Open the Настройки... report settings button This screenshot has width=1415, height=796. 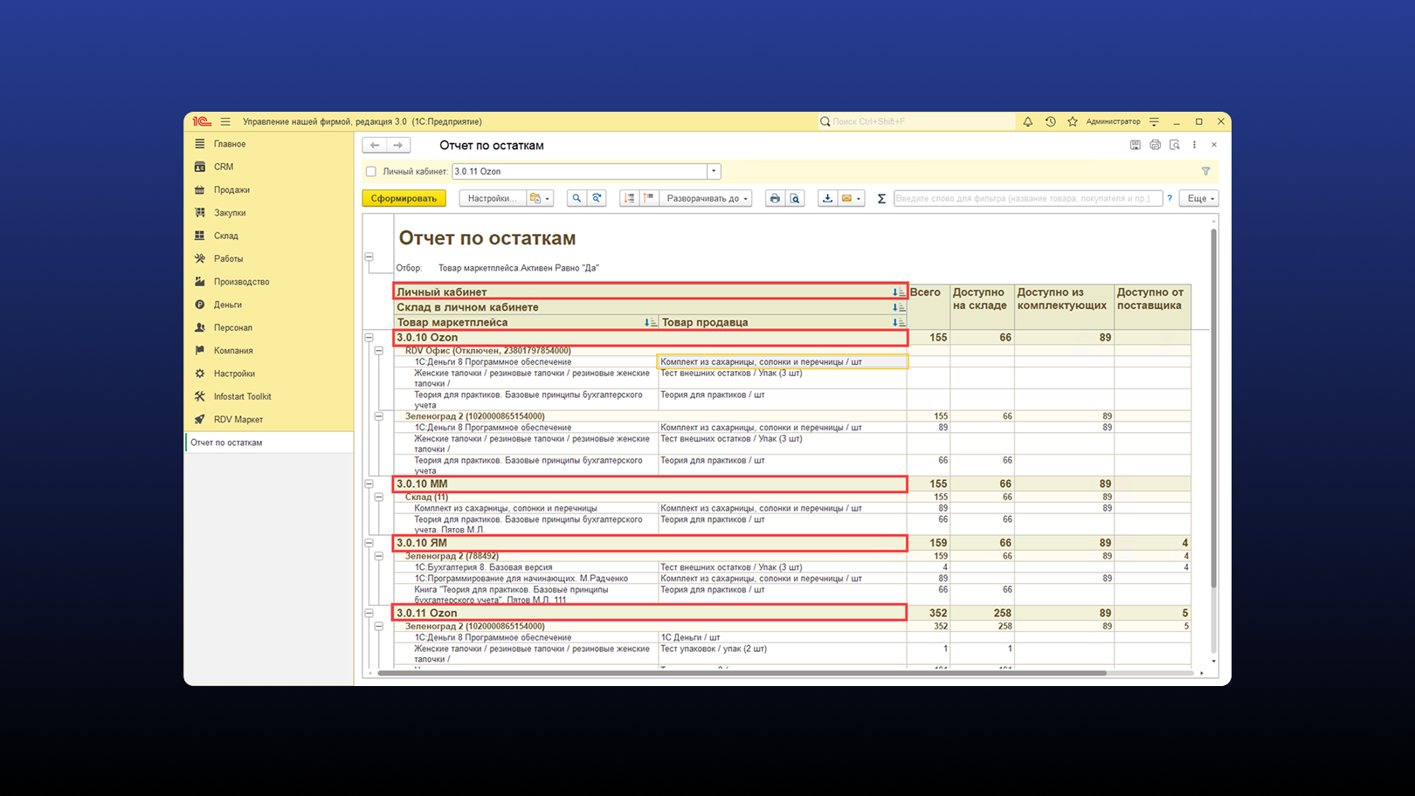click(x=492, y=199)
